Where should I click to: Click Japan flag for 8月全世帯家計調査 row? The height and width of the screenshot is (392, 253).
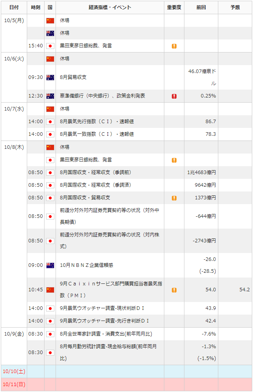pyautogui.click(x=50, y=334)
